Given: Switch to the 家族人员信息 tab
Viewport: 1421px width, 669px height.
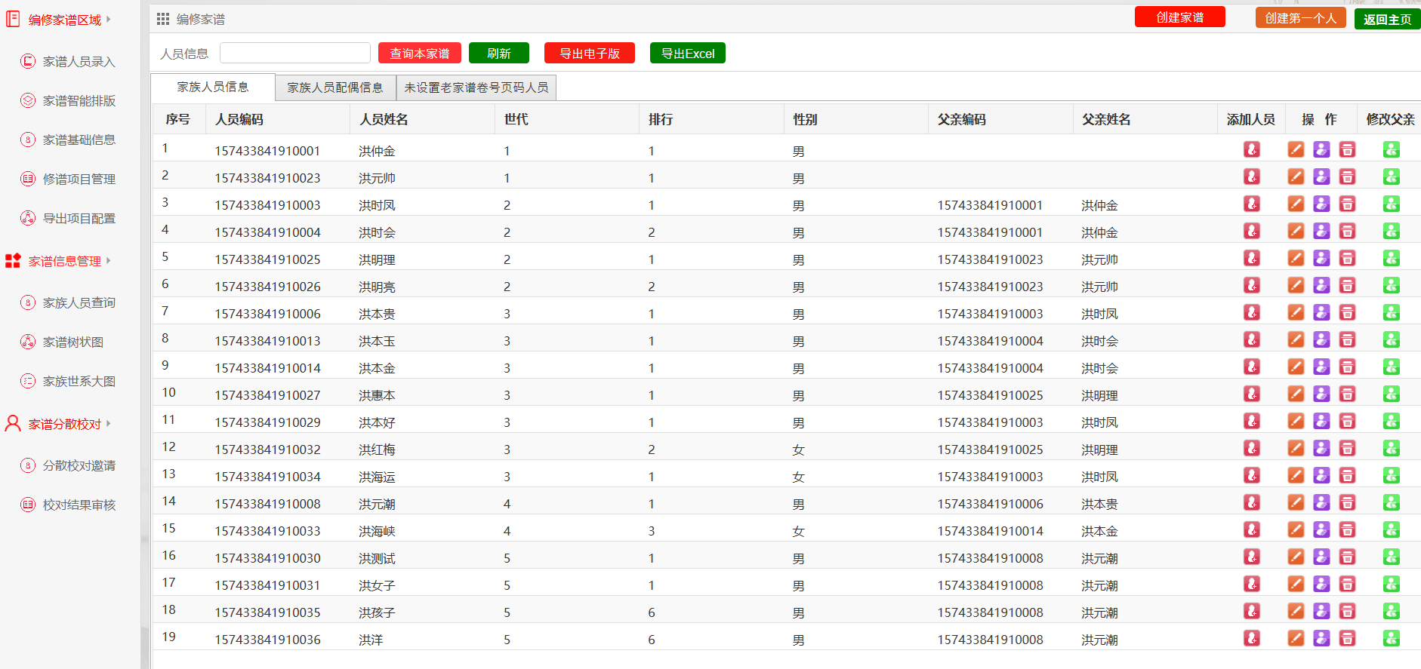Looking at the screenshot, I should click(213, 87).
